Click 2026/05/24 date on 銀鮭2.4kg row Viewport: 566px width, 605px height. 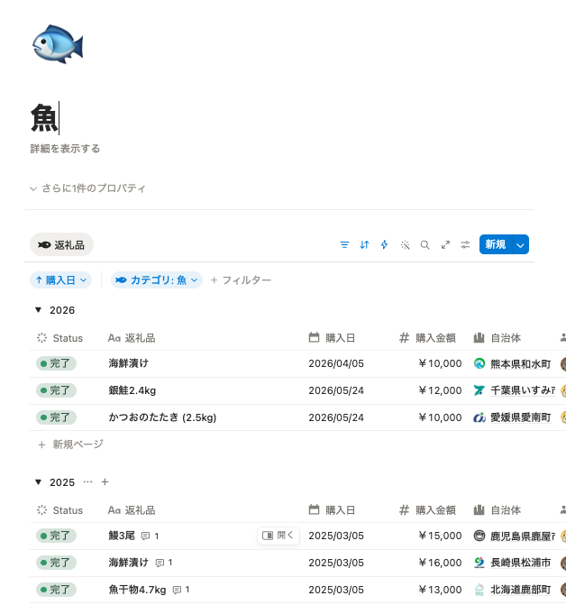tap(336, 390)
